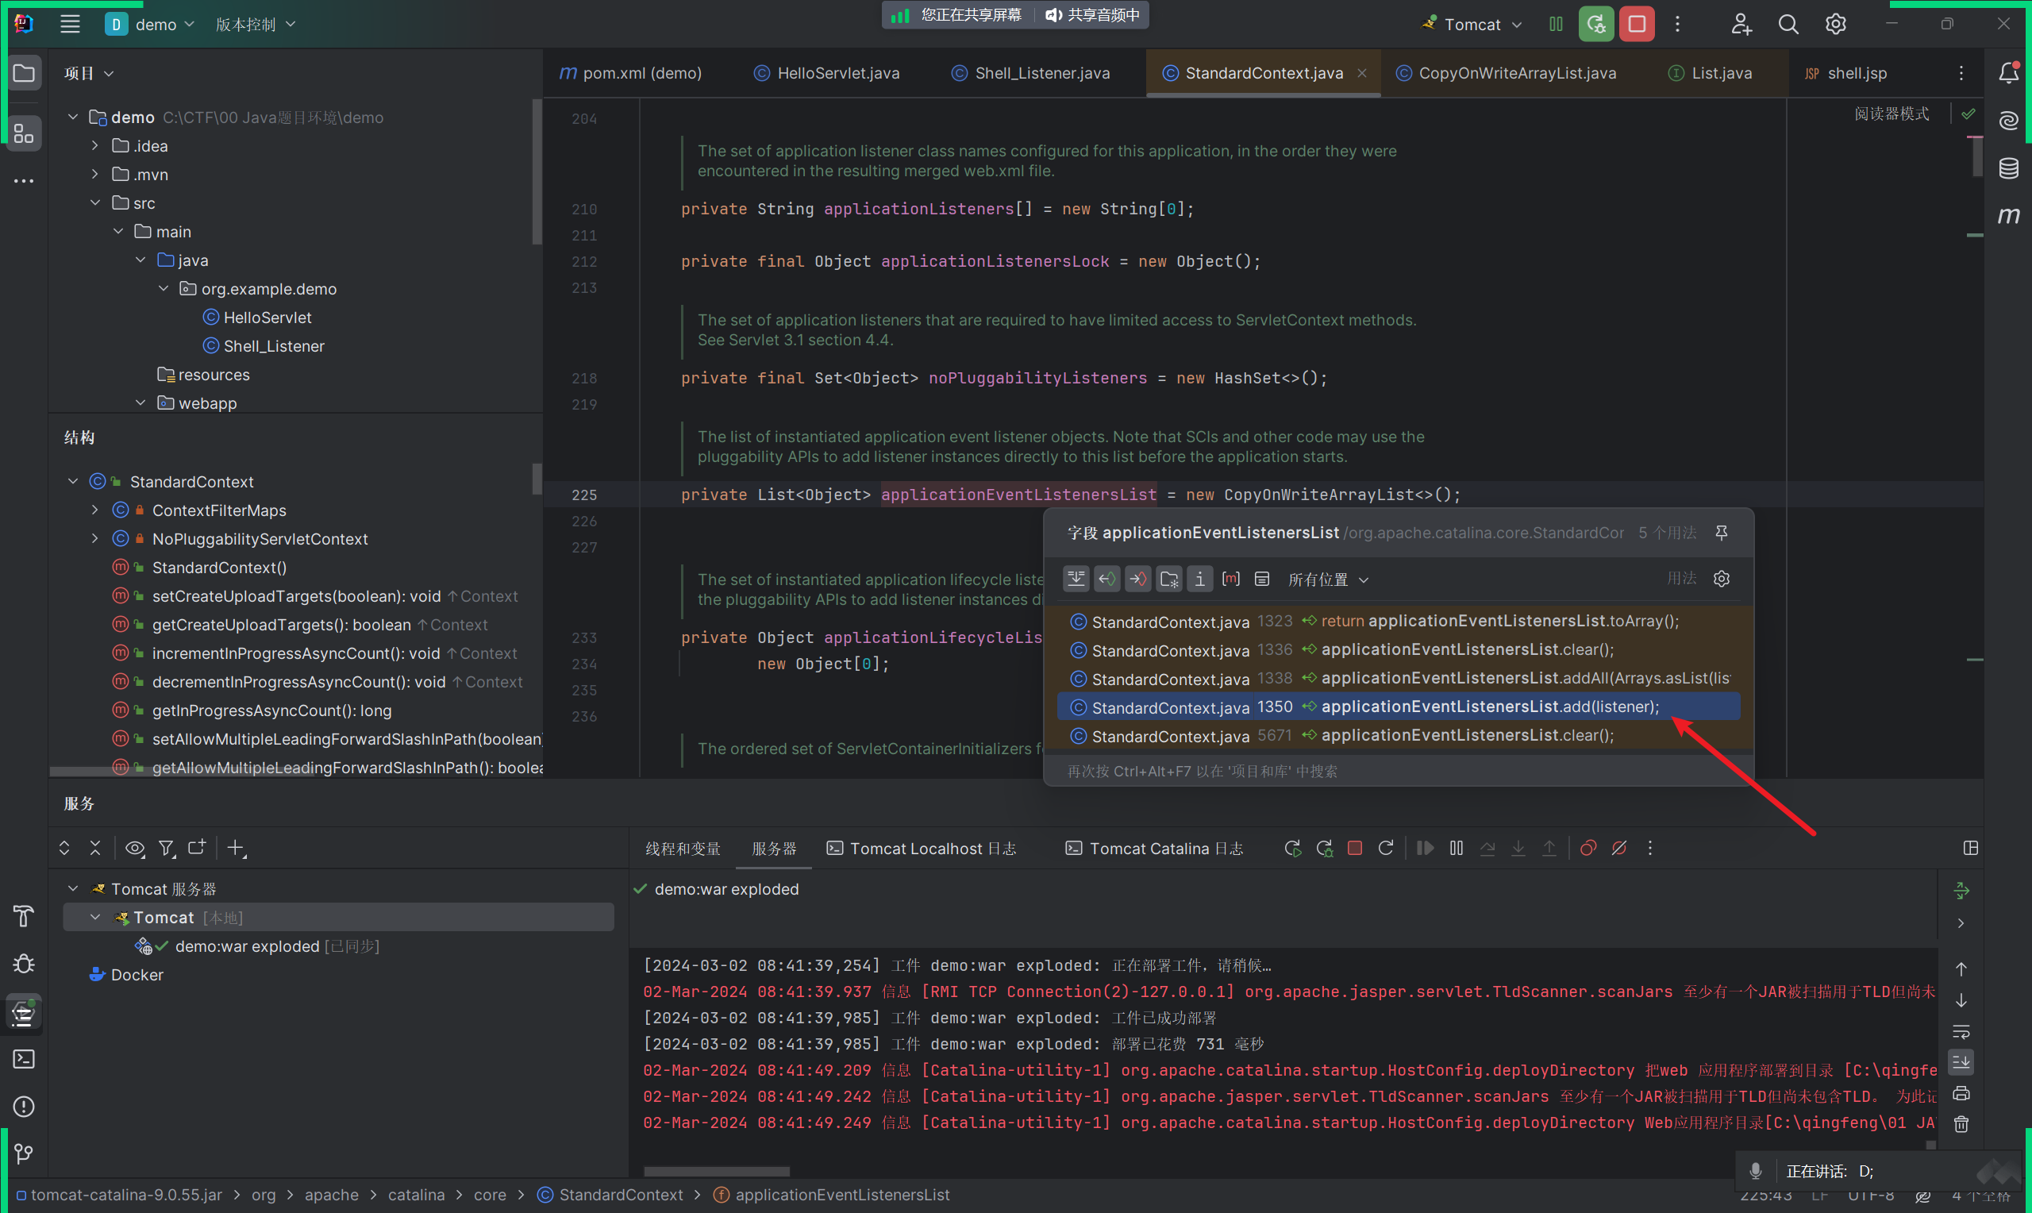2032x1213 pixels.
Task: Expand the .idea folder
Action: coord(94,145)
